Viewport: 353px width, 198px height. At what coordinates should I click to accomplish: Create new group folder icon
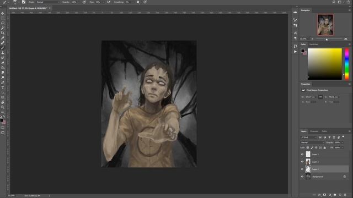(x=335, y=195)
